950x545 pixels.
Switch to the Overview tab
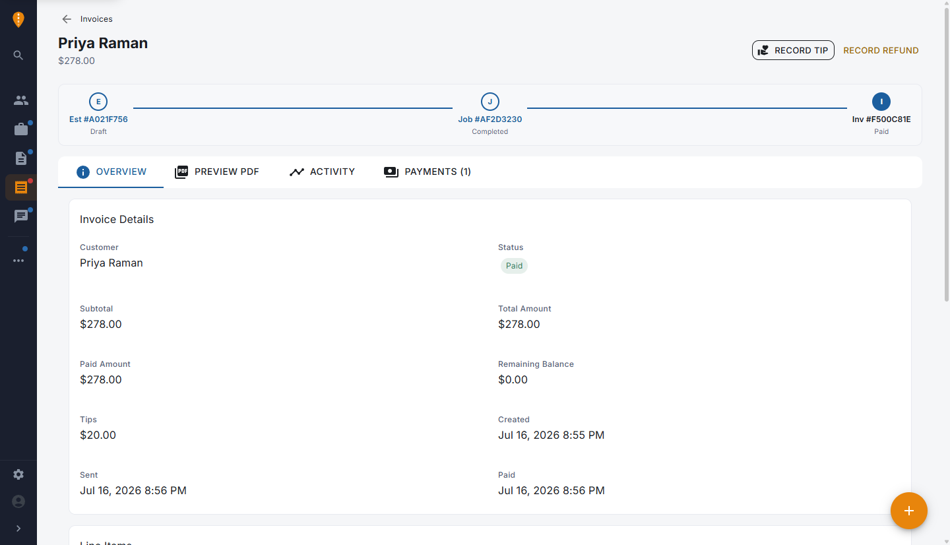click(111, 172)
